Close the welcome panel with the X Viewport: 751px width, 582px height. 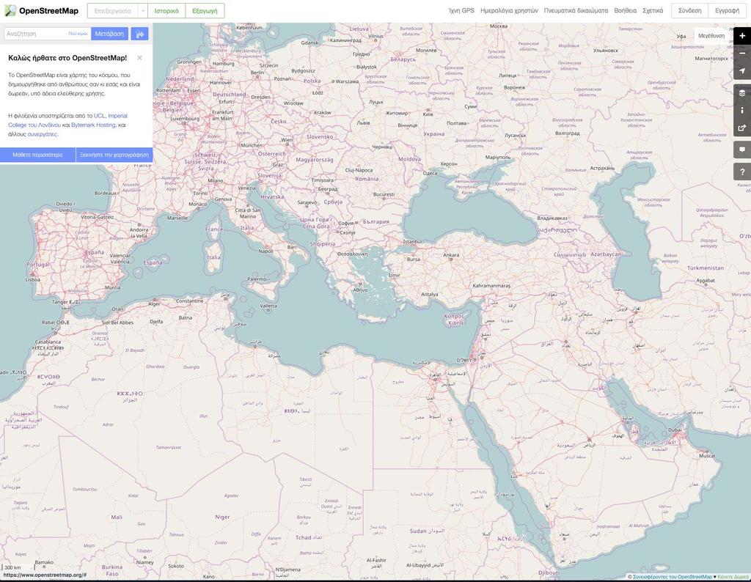click(x=139, y=58)
